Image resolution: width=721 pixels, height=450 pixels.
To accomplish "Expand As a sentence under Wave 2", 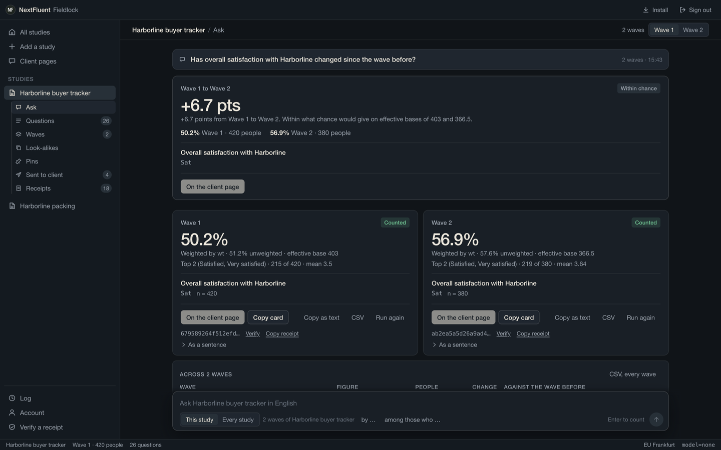I will (x=455, y=345).
